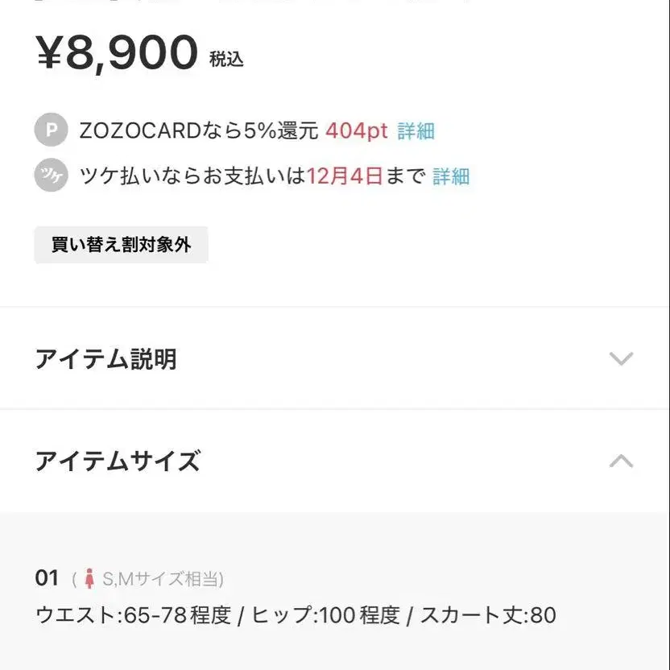Screen dimensions: 670x670
Task: Expand the アイテム説明 chevron
Action: (621, 359)
